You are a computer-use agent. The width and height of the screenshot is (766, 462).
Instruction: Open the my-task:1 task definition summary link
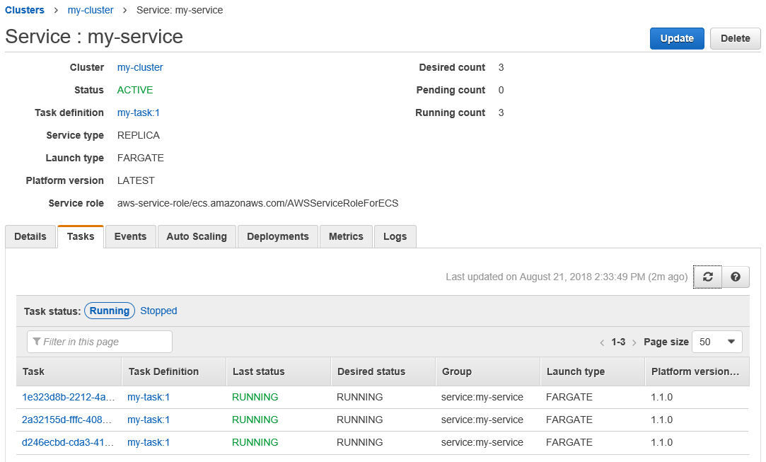point(138,112)
